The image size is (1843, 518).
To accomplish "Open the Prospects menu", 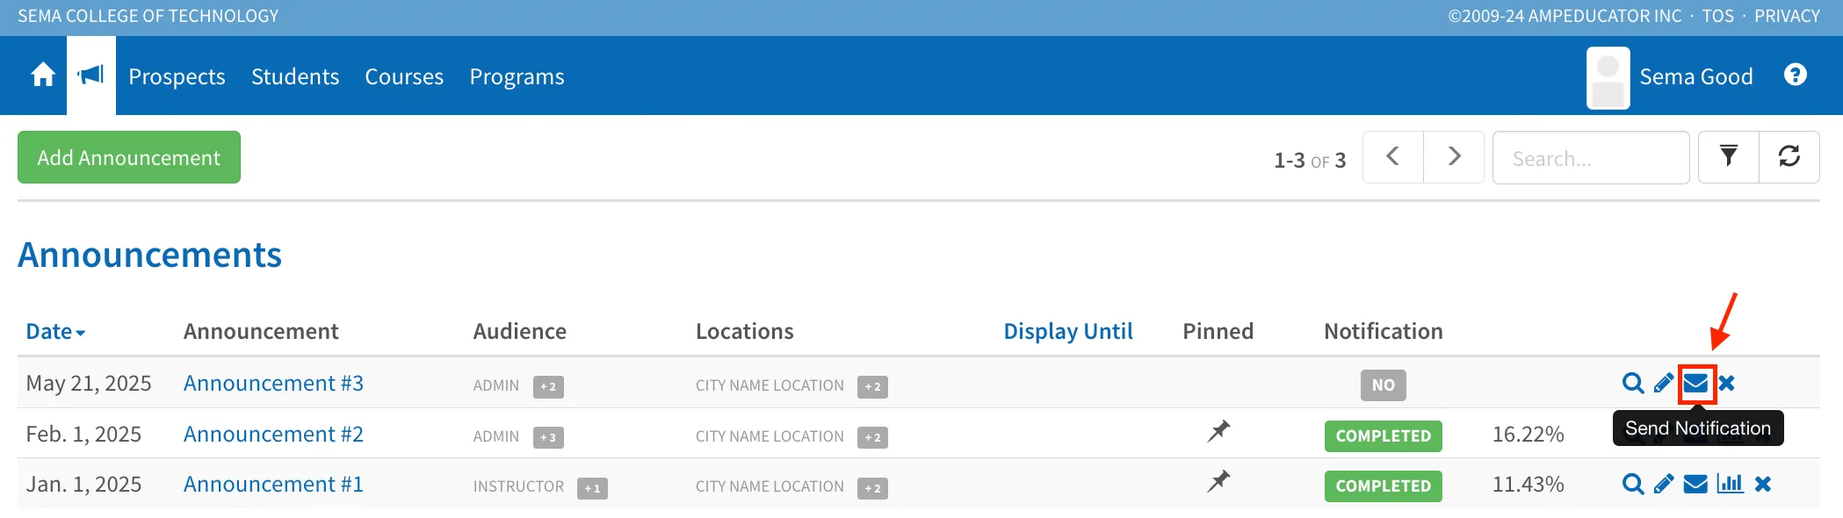I will [x=177, y=77].
